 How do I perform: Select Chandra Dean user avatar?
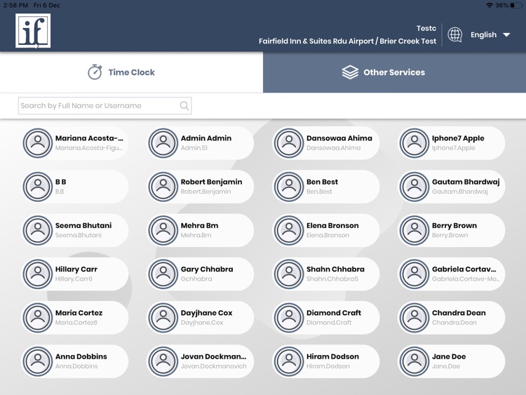click(x=414, y=318)
